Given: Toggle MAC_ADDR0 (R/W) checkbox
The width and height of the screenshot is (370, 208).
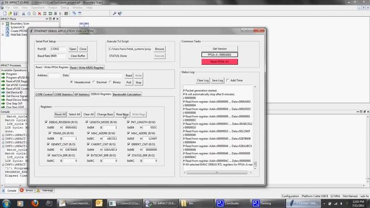Looking at the screenshot, I should tap(88, 133).
